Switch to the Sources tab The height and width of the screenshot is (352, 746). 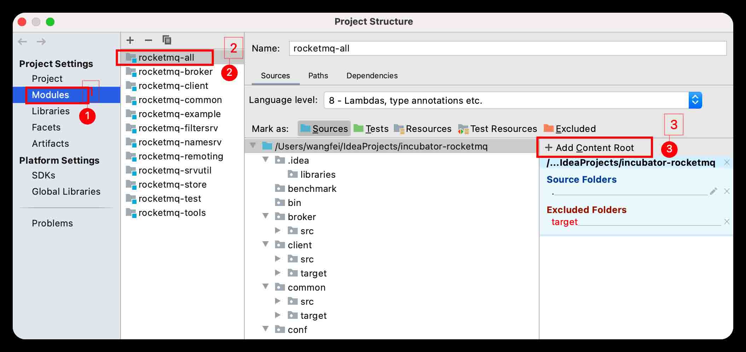275,75
